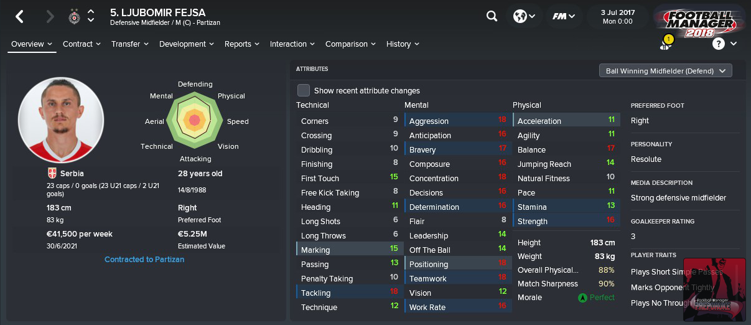Open the search magnifier icon
The height and width of the screenshot is (325, 751).
click(x=492, y=17)
